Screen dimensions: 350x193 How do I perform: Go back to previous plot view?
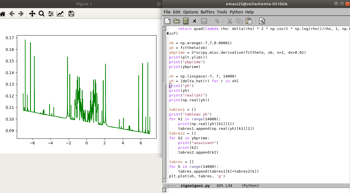(x=12, y=14)
